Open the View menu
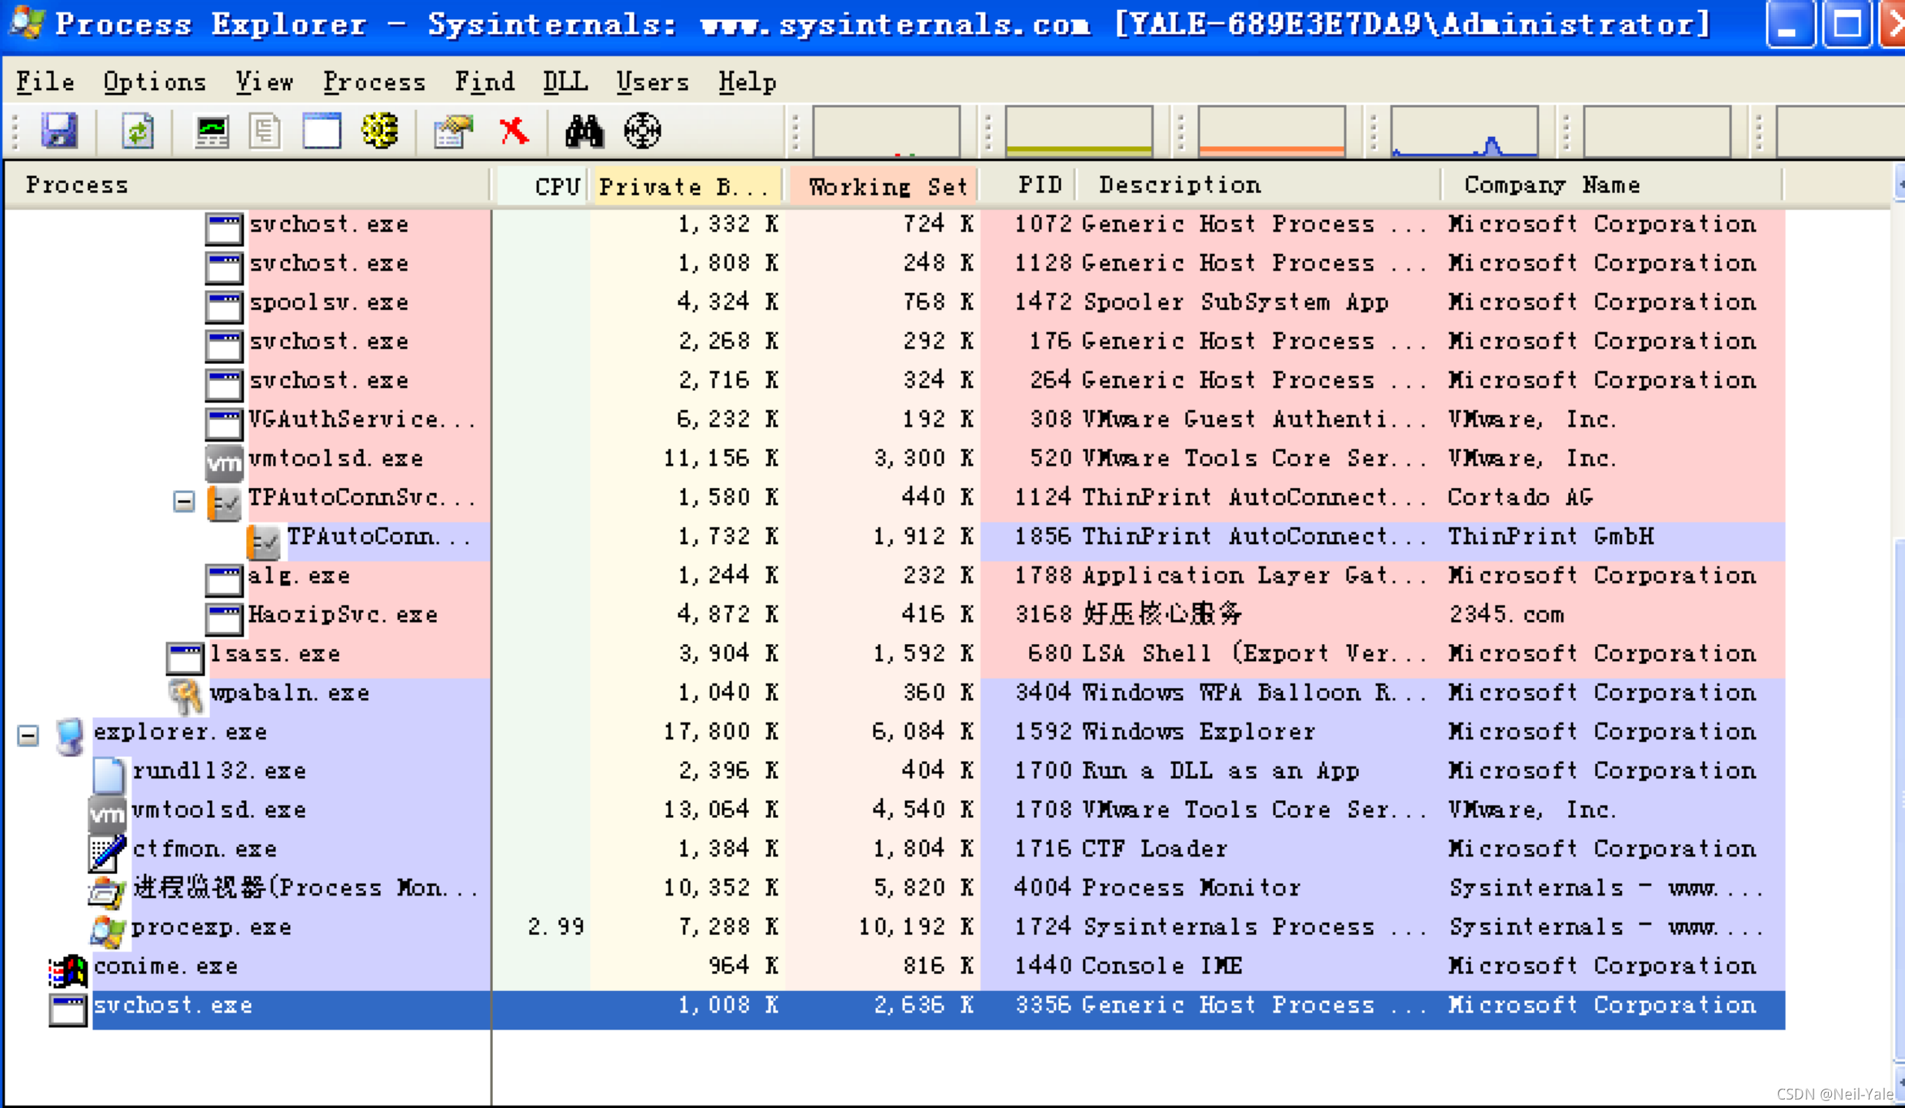 tap(265, 82)
